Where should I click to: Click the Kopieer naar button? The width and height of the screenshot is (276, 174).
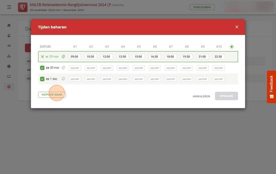pyautogui.click(x=52, y=95)
